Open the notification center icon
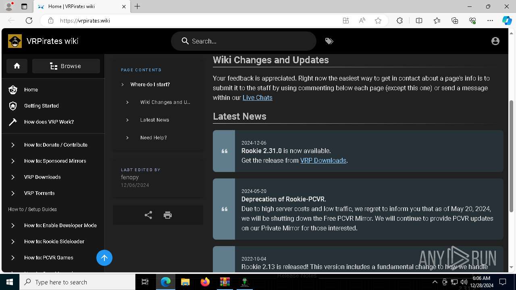This screenshot has height=290, width=516. click(x=503, y=282)
